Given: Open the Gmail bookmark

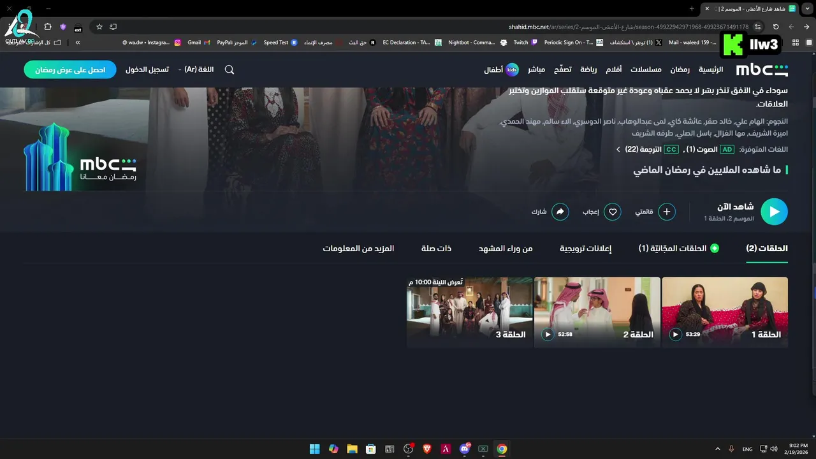Looking at the screenshot, I should (x=199, y=43).
